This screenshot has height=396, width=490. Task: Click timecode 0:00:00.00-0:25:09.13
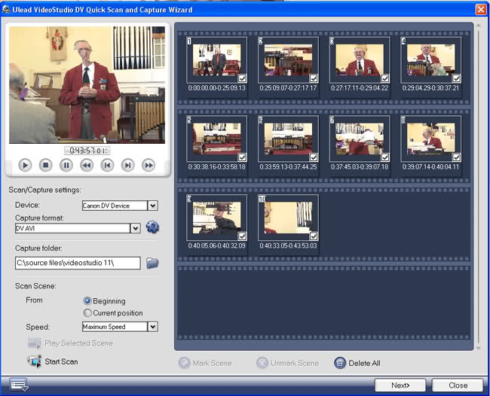point(217,88)
